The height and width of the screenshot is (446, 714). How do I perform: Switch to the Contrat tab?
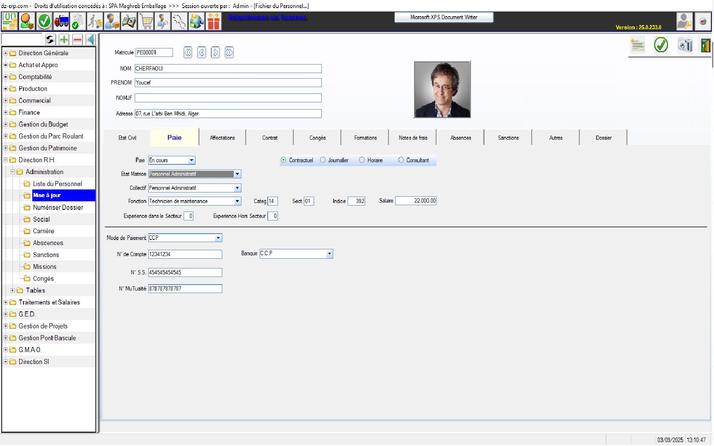click(x=269, y=138)
